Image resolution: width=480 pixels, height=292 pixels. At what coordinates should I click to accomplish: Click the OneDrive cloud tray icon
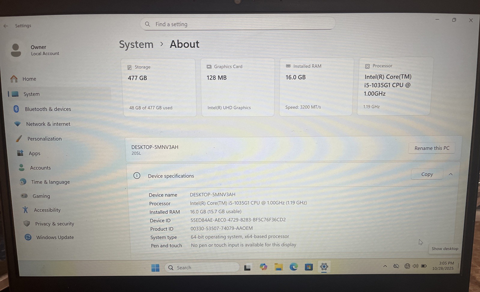coord(396,266)
